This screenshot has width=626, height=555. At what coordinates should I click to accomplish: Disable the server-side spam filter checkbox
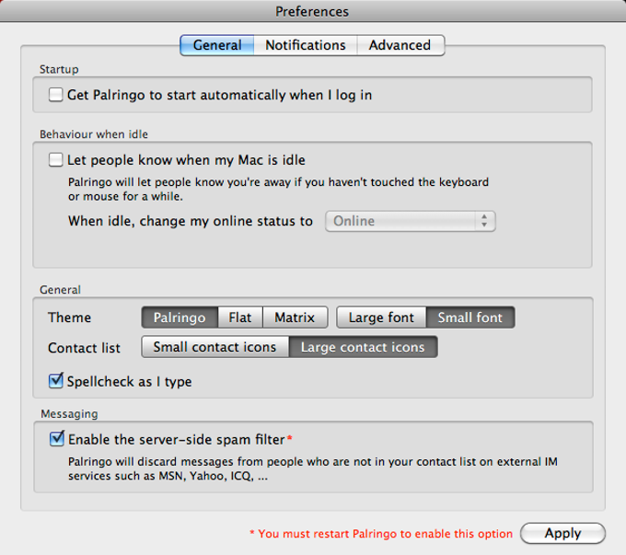(57, 439)
